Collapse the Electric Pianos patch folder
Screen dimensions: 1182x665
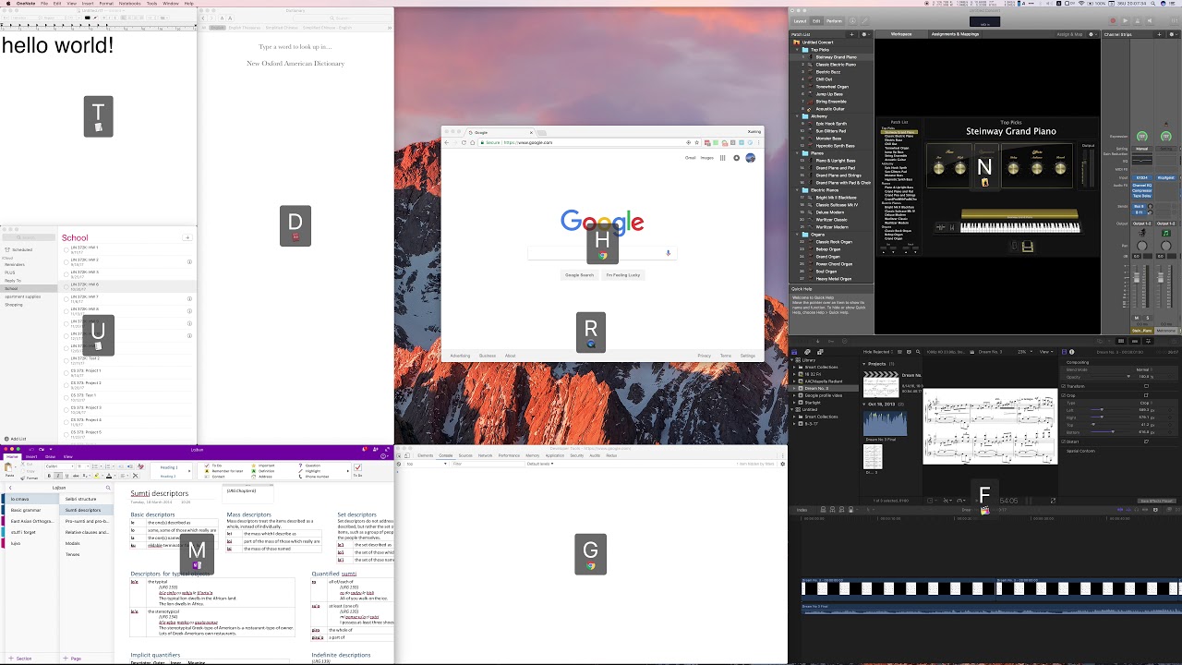799,190
